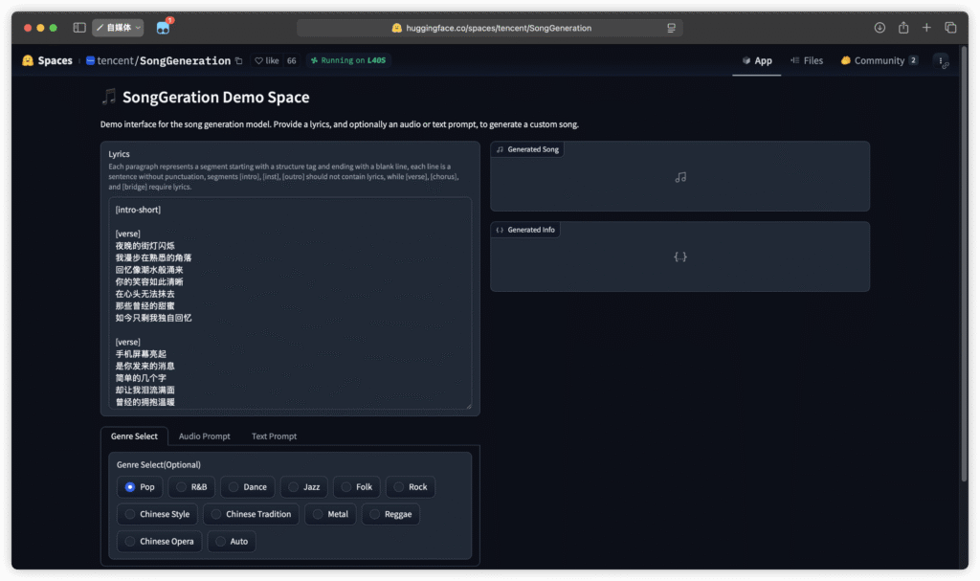The image size is (980, 581).
Task: Click the lyric line 夜晚的街灯闪烁
Action: pos(145,246)
